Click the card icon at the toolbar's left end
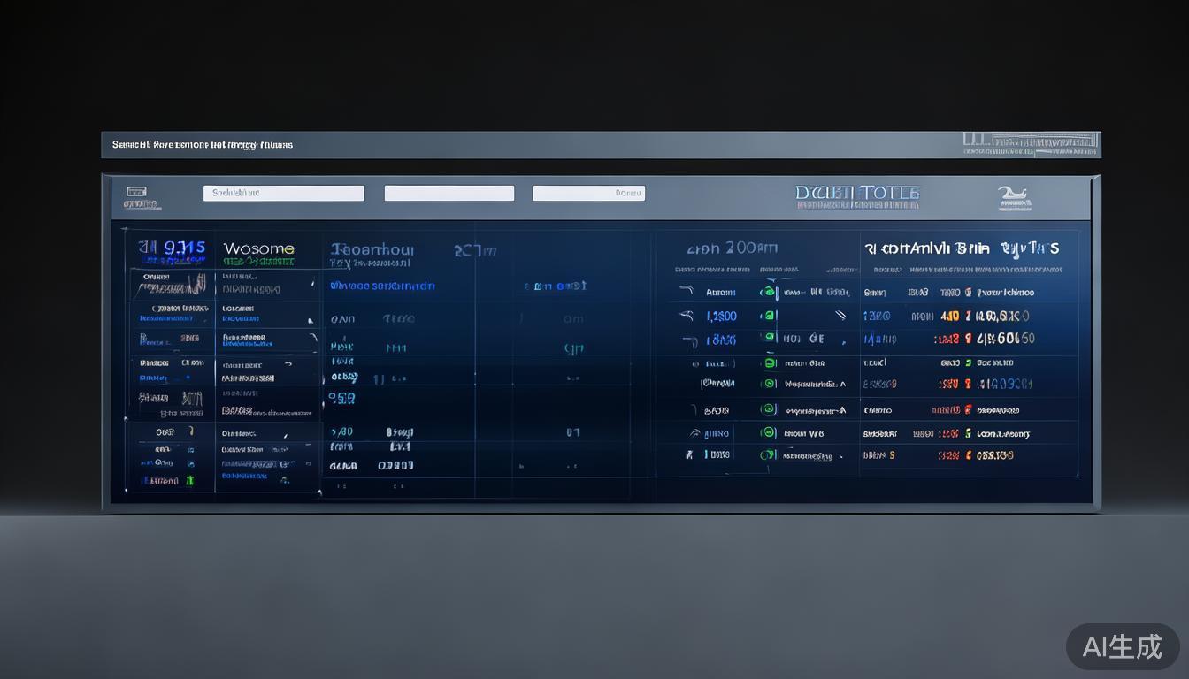Image resolution: width=1189 pixels, height=679 pixels. [x=135, y=192]
